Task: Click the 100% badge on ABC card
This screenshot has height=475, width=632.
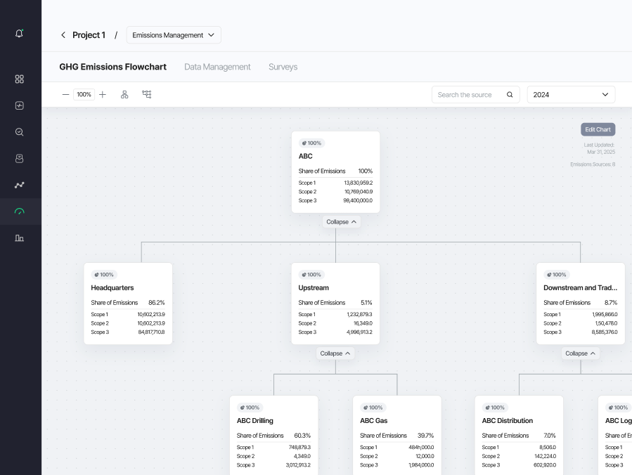Action: (312, 143)
